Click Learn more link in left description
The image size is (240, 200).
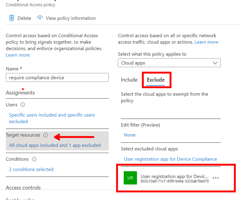click(18, 55)
